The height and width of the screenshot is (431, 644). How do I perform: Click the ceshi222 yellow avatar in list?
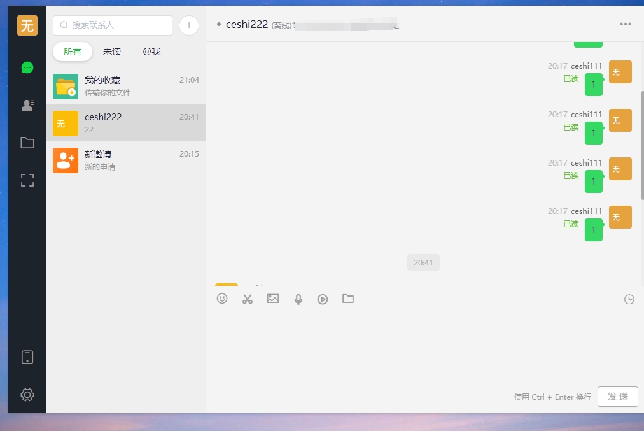(66, 124)
